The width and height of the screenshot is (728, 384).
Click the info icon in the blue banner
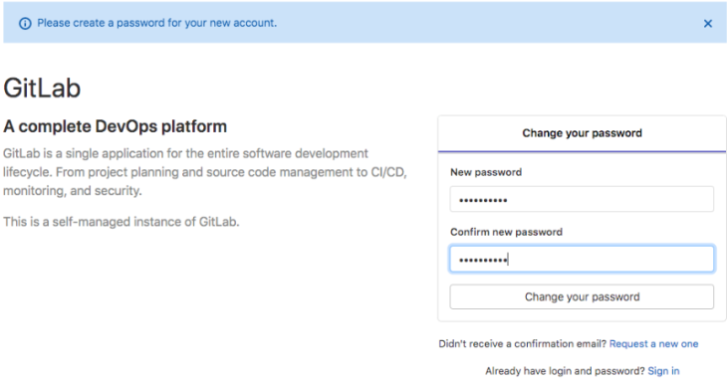click(25, 24)
